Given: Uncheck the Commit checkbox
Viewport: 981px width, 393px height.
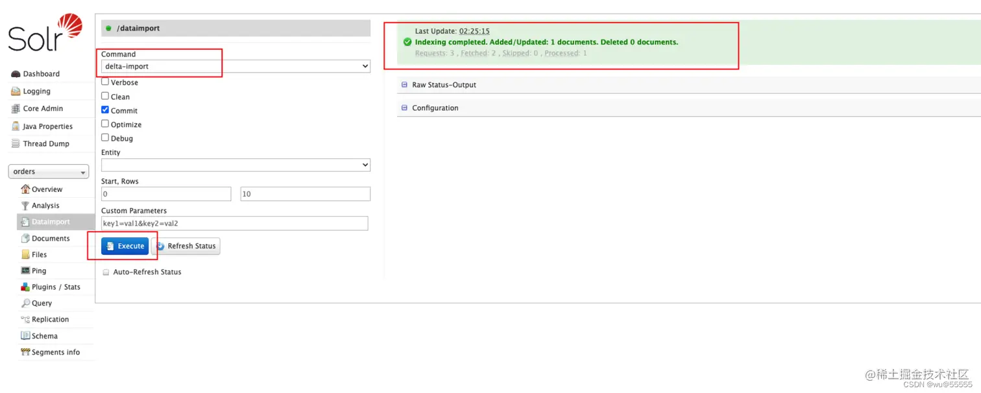Looking at the screenshot, I should click(x=105, y=110).
